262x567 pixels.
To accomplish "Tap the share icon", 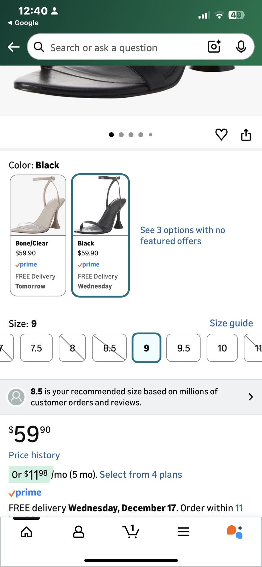I will [246, 135].
